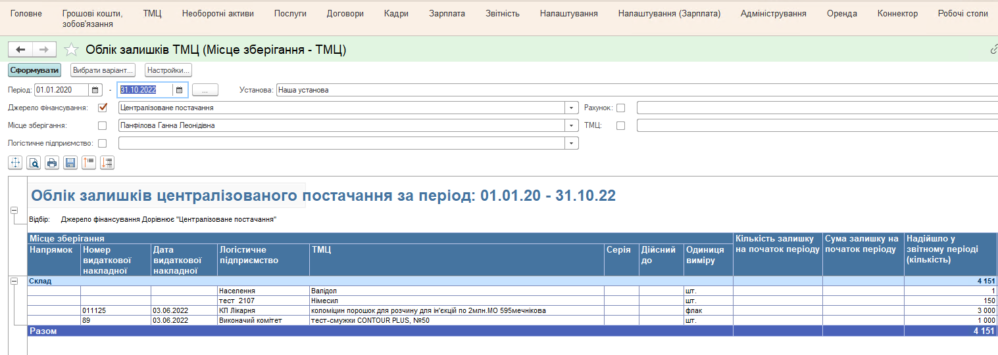
Task: Collapse all groups in report toolbar
Action: (x=89, y=163)
